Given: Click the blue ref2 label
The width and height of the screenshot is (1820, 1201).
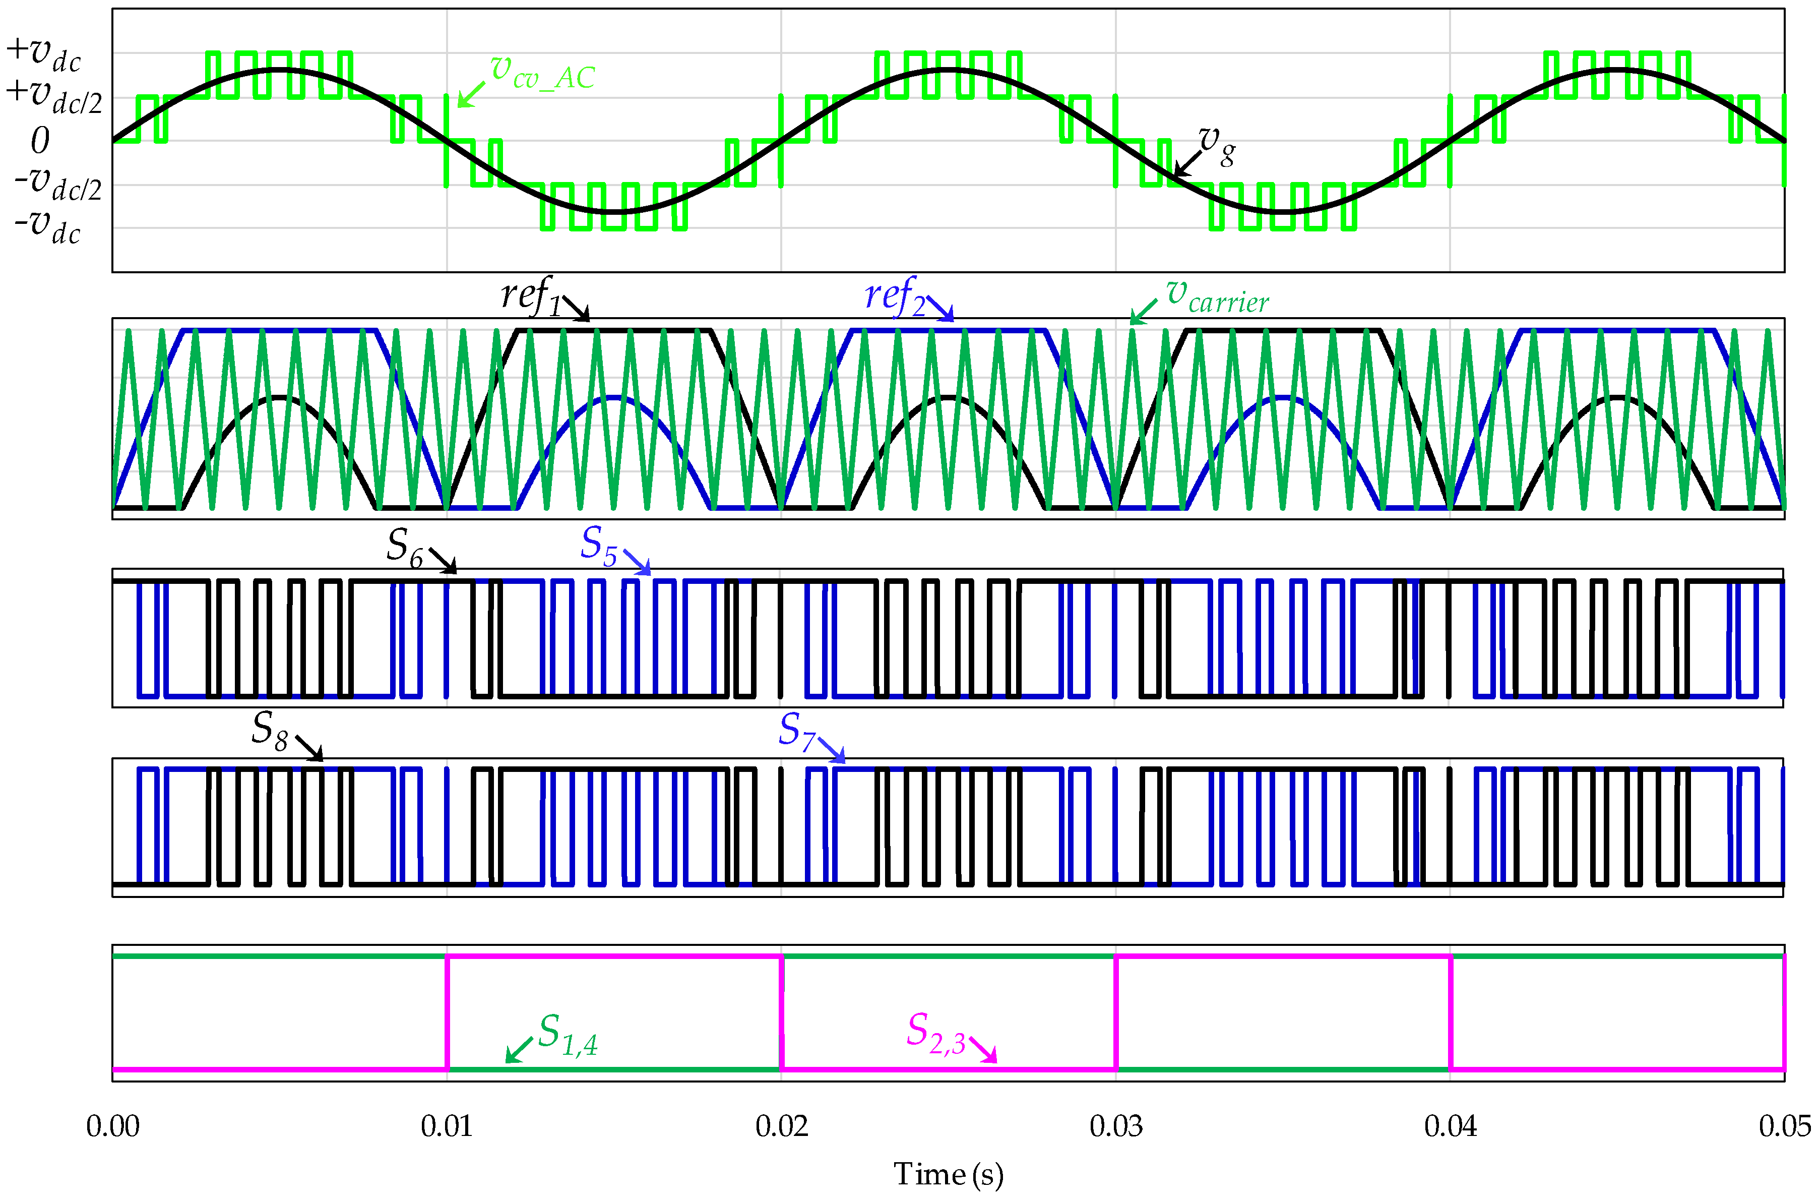Looking at the screenshot, I should coord(894,295).
